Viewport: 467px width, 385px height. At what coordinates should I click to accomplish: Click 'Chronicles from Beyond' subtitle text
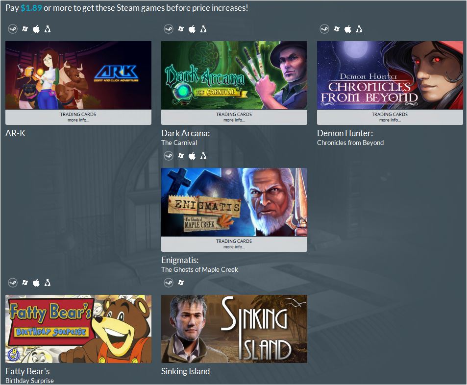(350, 143)
